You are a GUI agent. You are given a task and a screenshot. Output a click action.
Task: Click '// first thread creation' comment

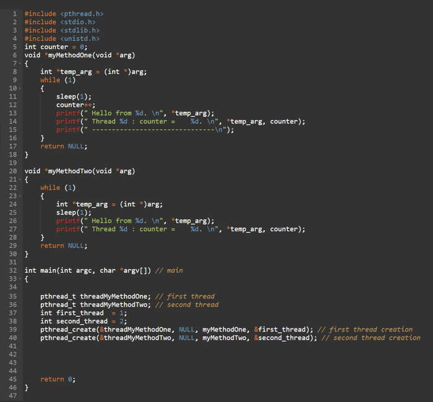coord(365,330)
